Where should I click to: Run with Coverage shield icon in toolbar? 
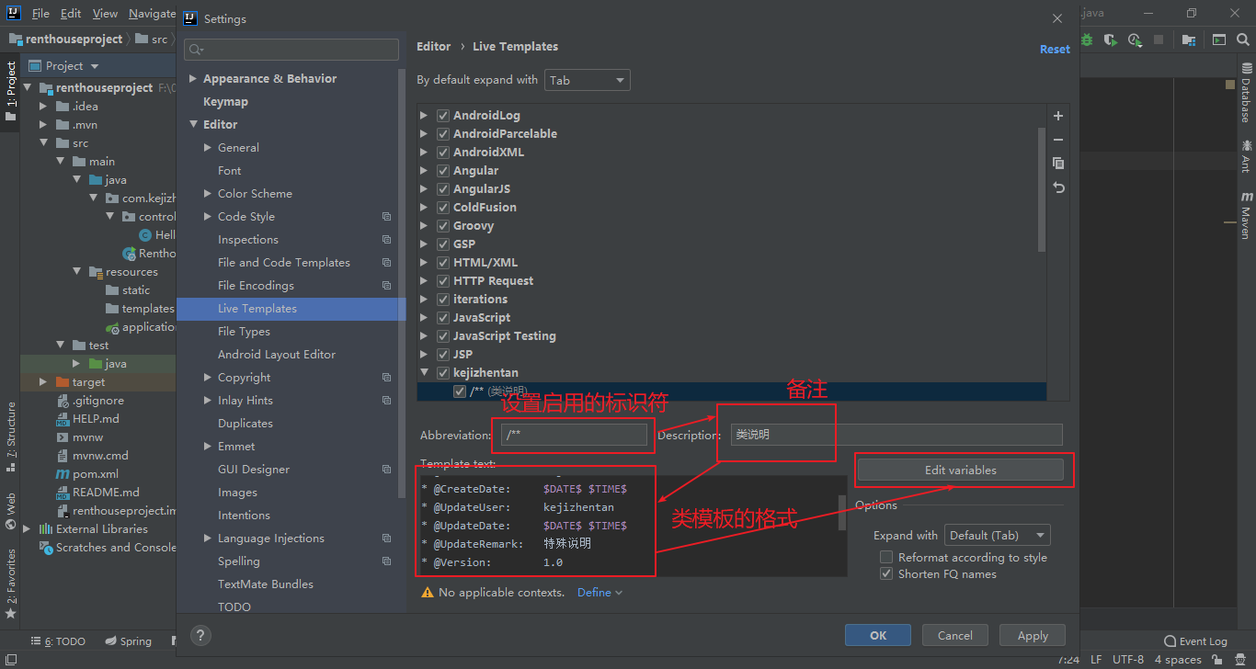pos(1111,40)
